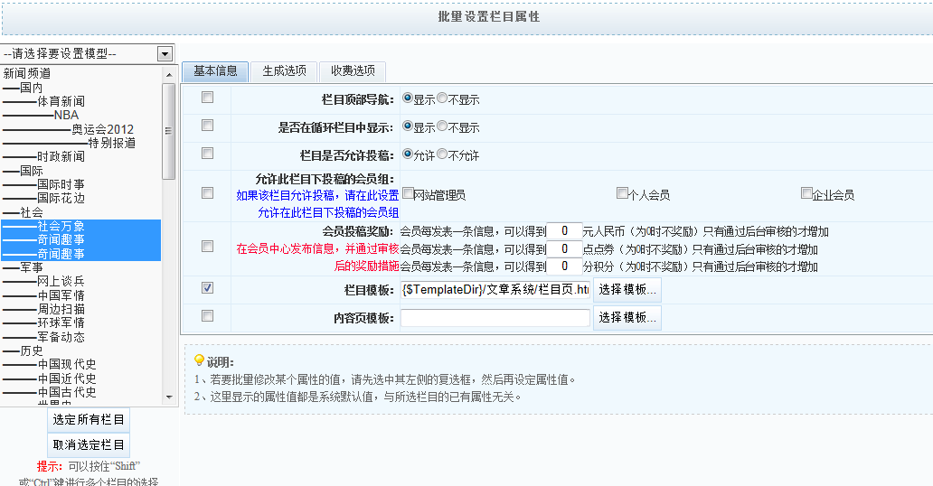The height and width of the screenshot is (486, 933).
Task: Select 体育新闻 in the column list
Action: tap(61, 102)
